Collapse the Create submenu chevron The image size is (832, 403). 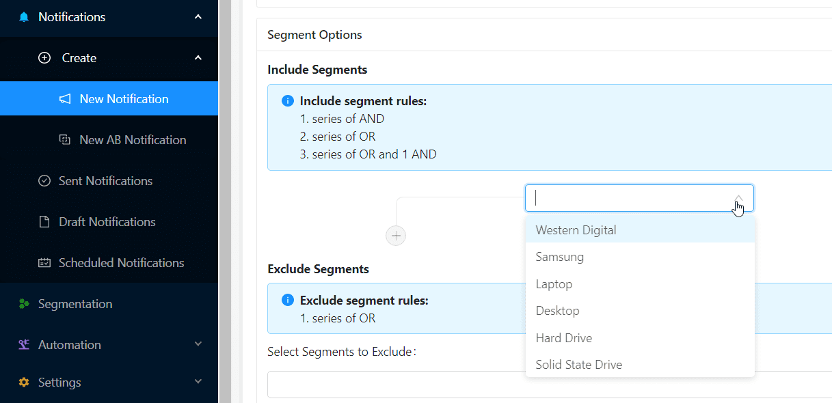coord(198,58)
